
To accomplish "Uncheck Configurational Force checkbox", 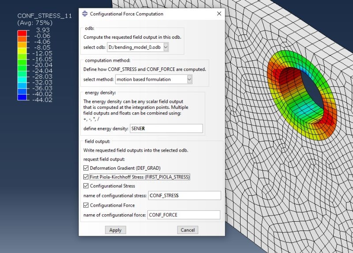I will (86, 205).
